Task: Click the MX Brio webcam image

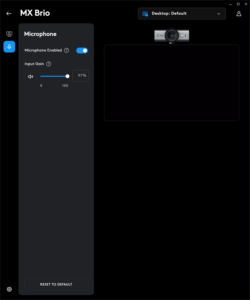Action: pyautogui.click(x=172, y=36)
